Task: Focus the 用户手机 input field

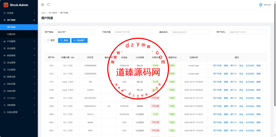Action: pos(247,32)
